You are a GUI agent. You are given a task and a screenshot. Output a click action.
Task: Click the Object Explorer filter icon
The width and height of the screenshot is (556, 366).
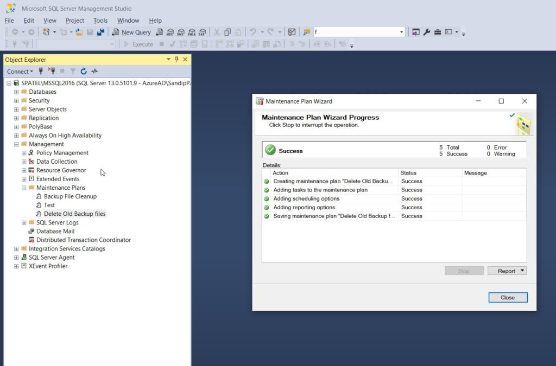73,71
